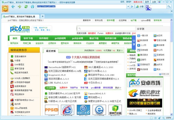
Task: Open the pc6 安卓市场 banner
Action: pos(144,83)
